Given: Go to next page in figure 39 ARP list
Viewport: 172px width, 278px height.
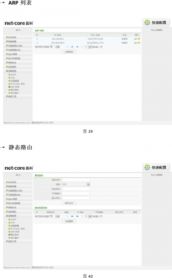Looking at the screenshot, I should pos(77,47).
